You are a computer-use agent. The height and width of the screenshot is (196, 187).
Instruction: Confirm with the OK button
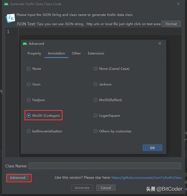[x=153, y=148]
